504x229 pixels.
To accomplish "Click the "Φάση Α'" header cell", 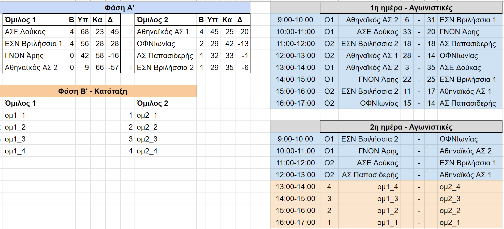I will click(120, 8).
